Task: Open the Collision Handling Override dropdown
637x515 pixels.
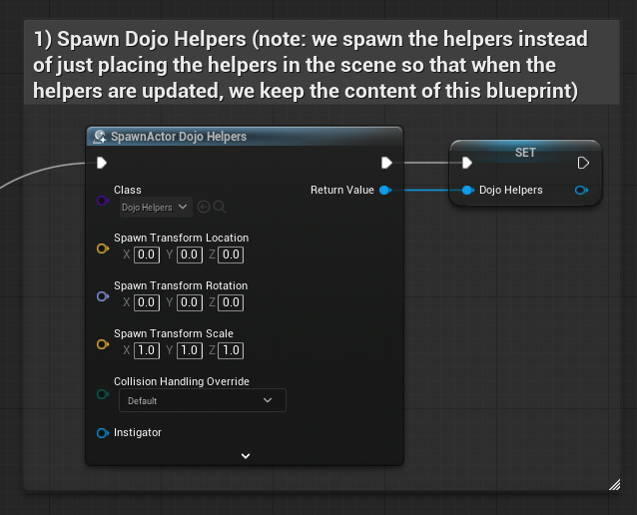Action: 202,400
